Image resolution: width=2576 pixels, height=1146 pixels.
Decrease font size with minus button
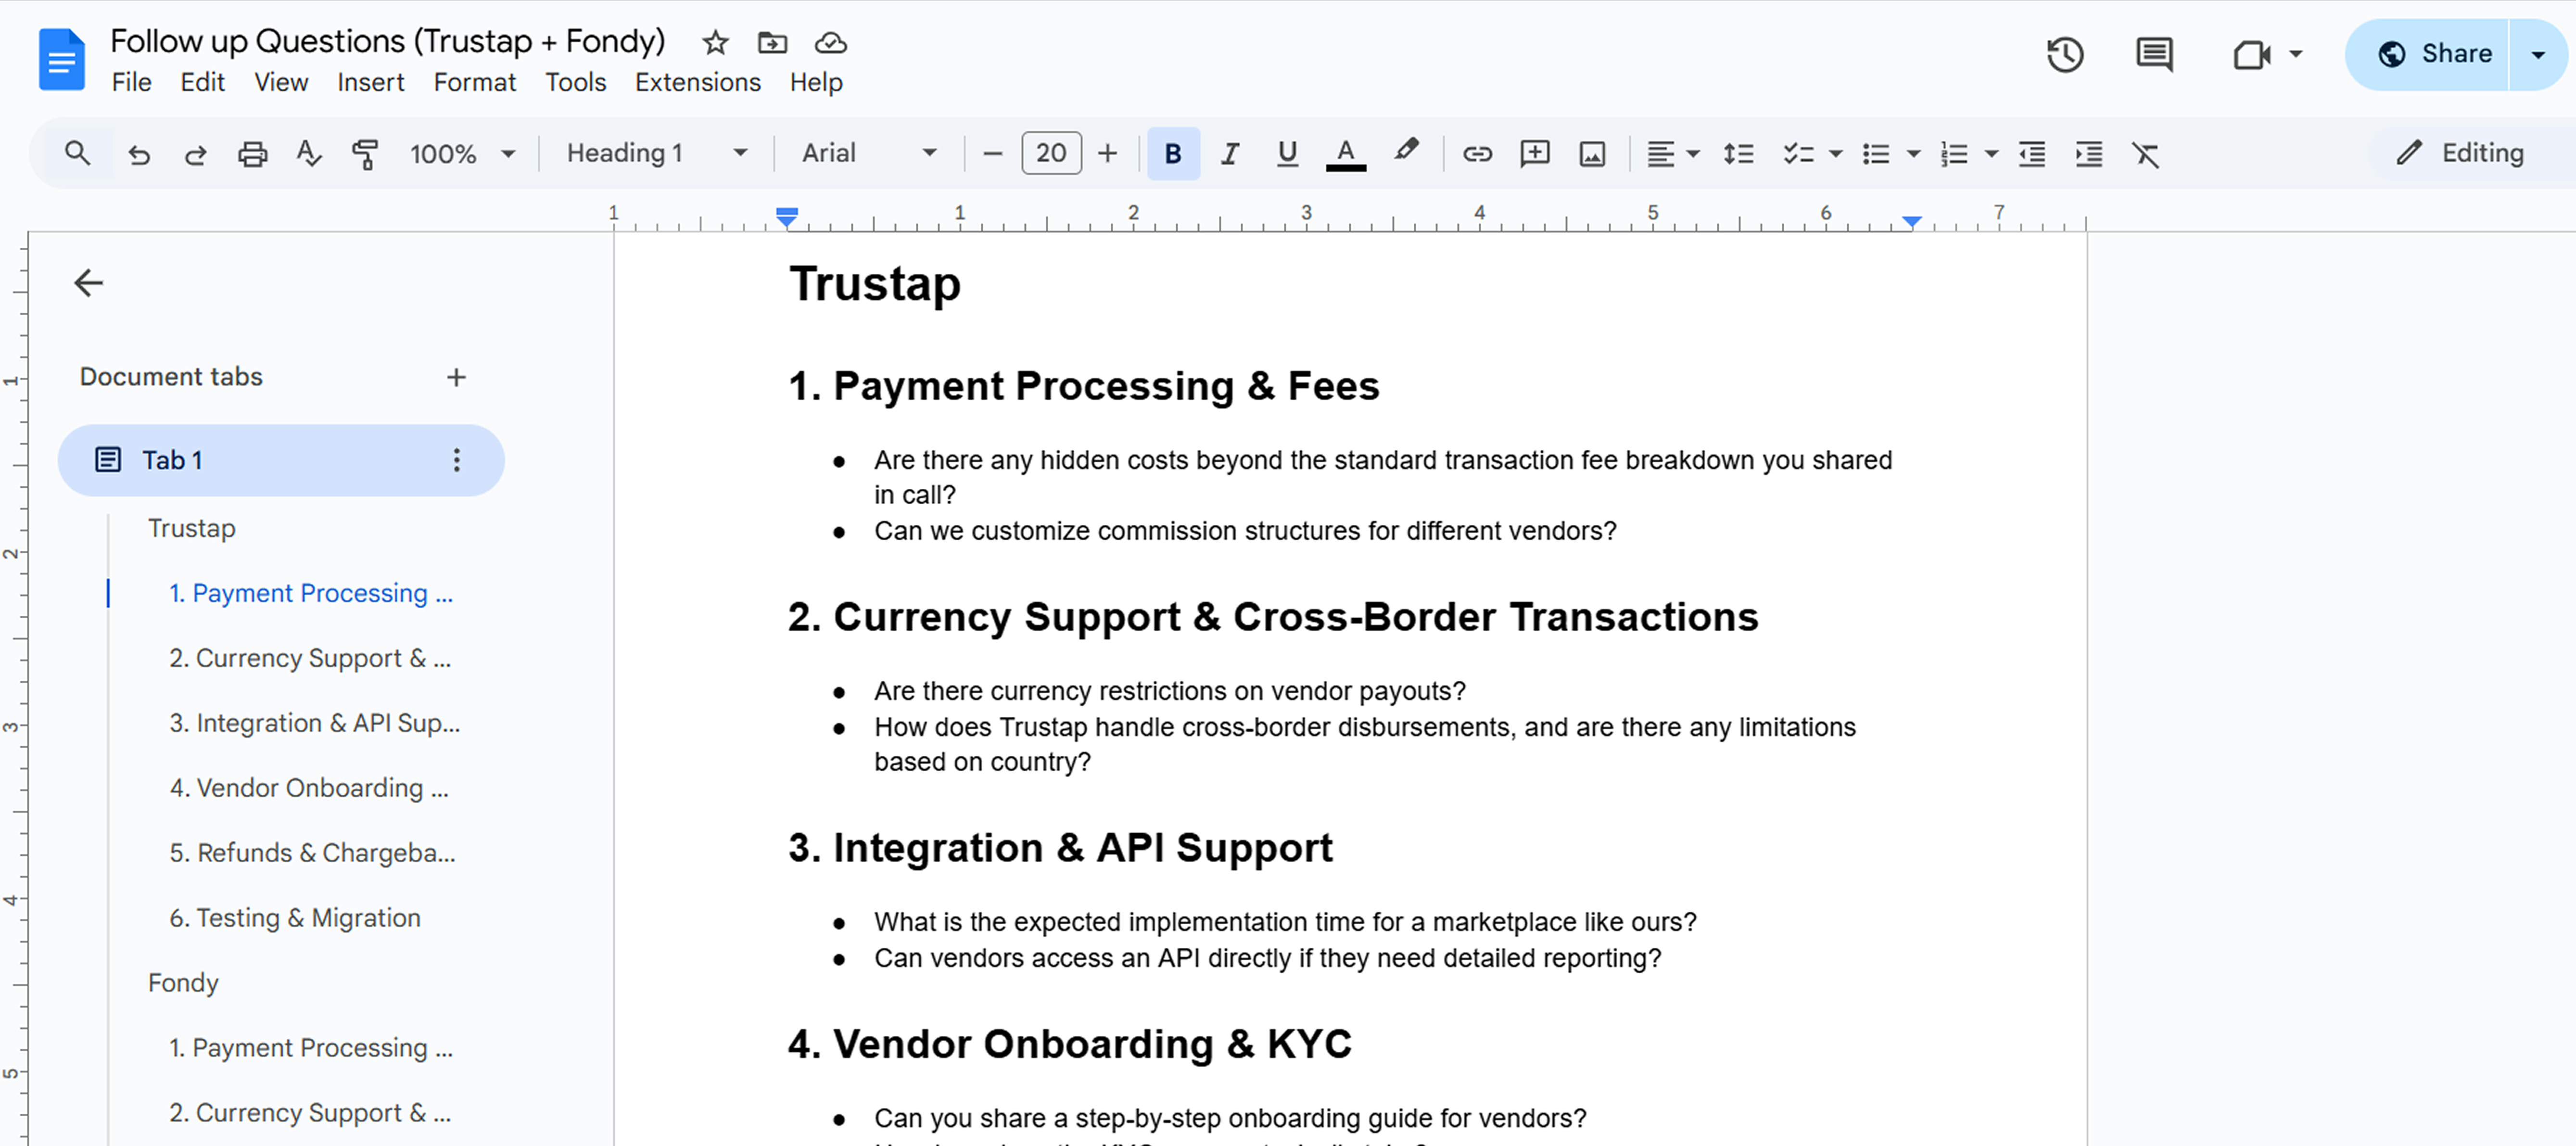[992, 154]
